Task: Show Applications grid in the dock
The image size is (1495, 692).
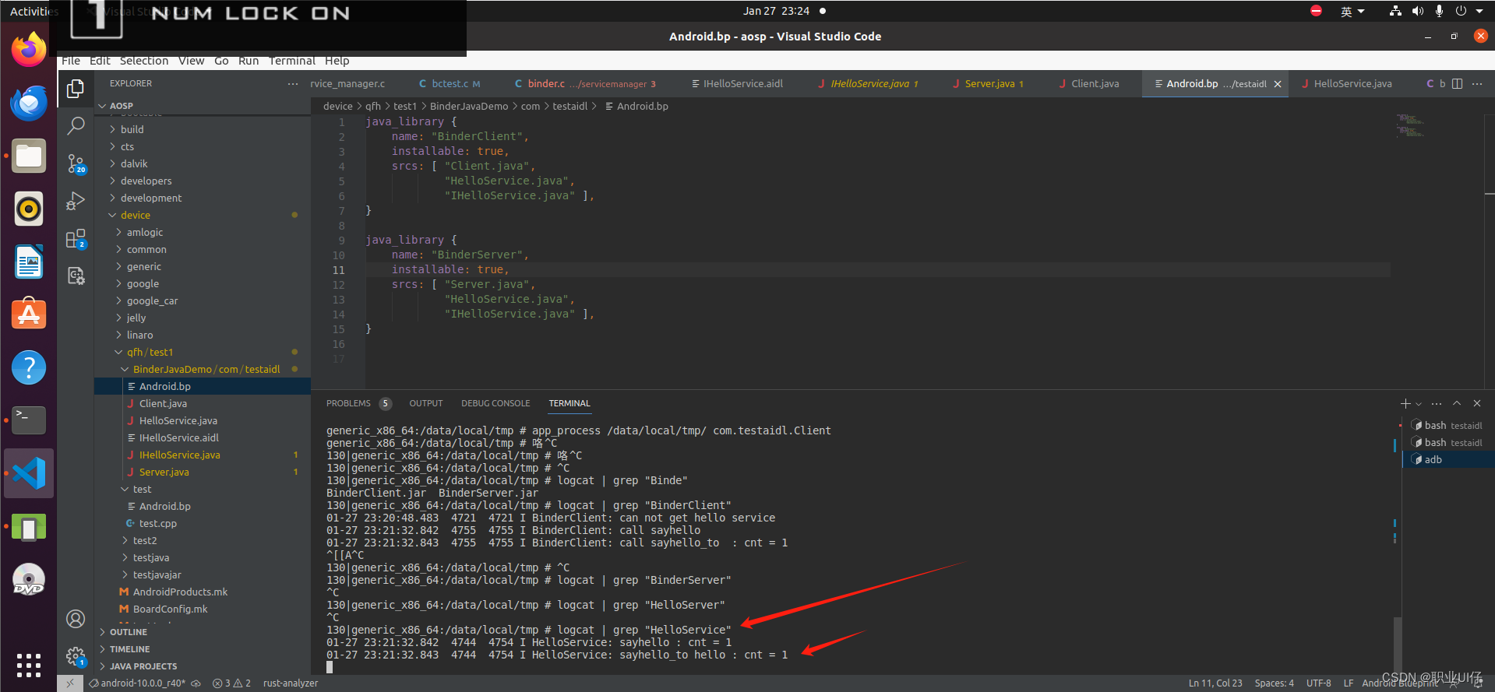Action: [29, 665]
